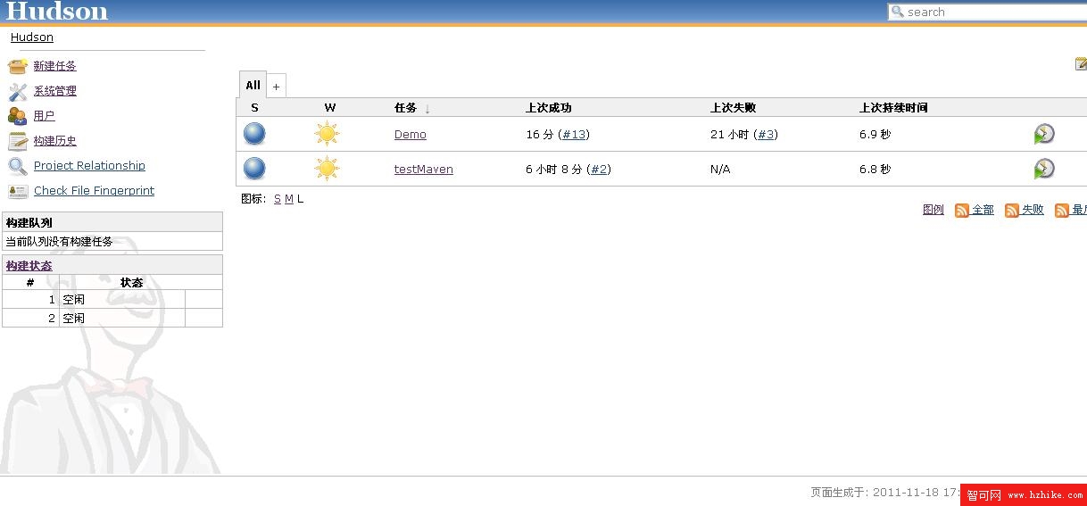
Task: Open the 图例 legend link
Action: point(933,210)
